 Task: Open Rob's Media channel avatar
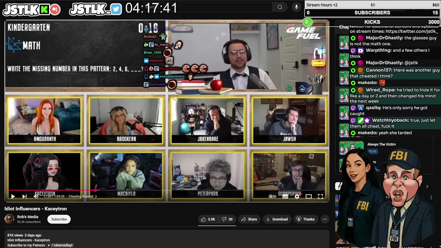click(x=9, y=219)
